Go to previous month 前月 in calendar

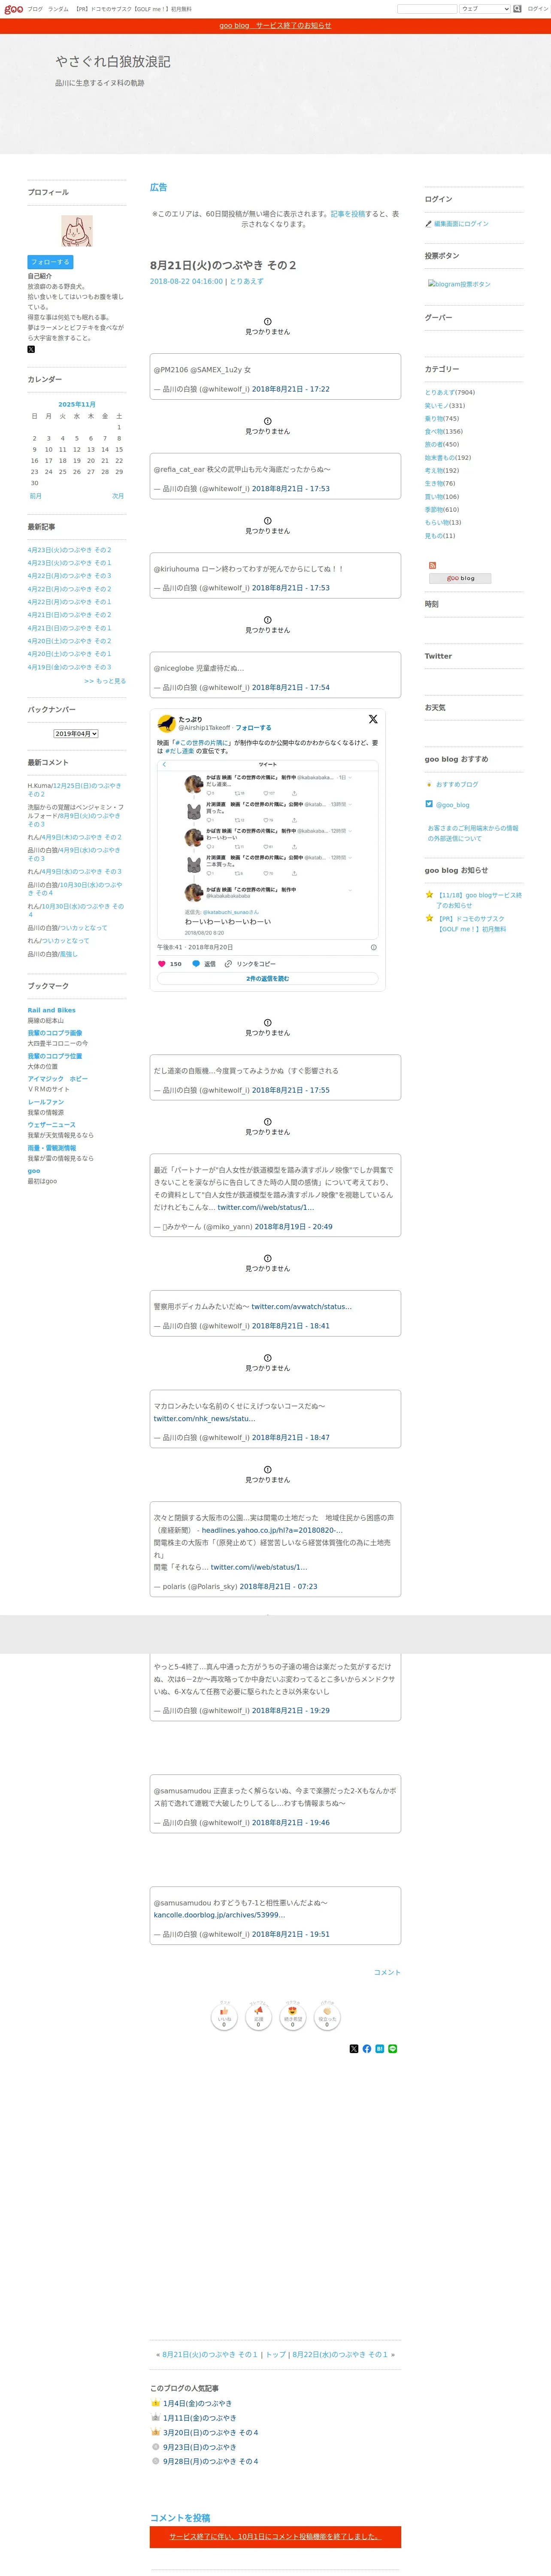pyautogui.click(x=36, y=496)
